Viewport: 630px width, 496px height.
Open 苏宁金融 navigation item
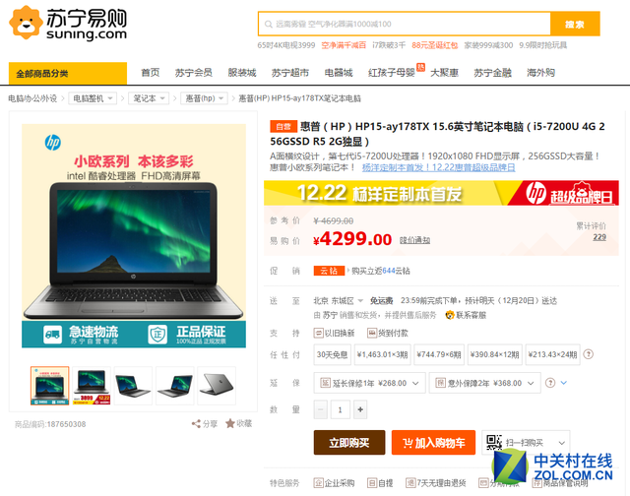pos(492,73)
